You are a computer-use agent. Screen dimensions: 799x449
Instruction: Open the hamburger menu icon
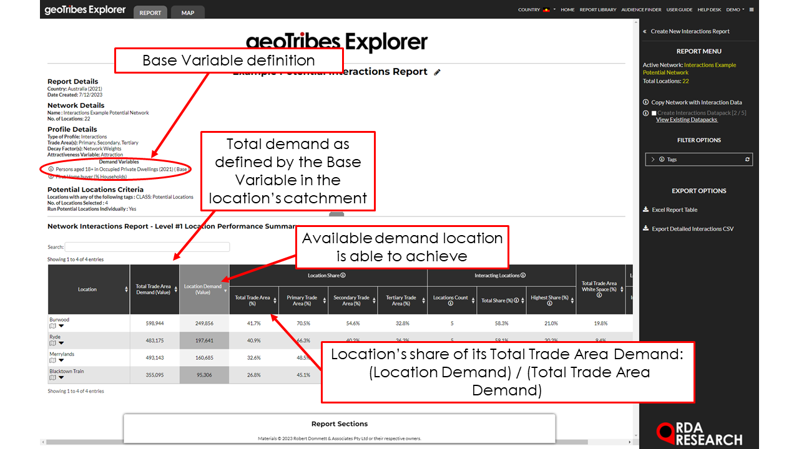click(752, 10)
